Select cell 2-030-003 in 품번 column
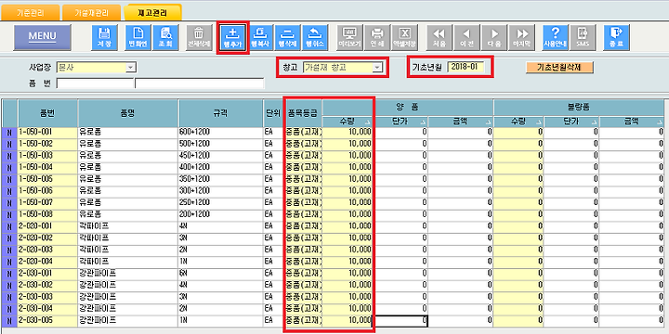 [x=47, y=297]
